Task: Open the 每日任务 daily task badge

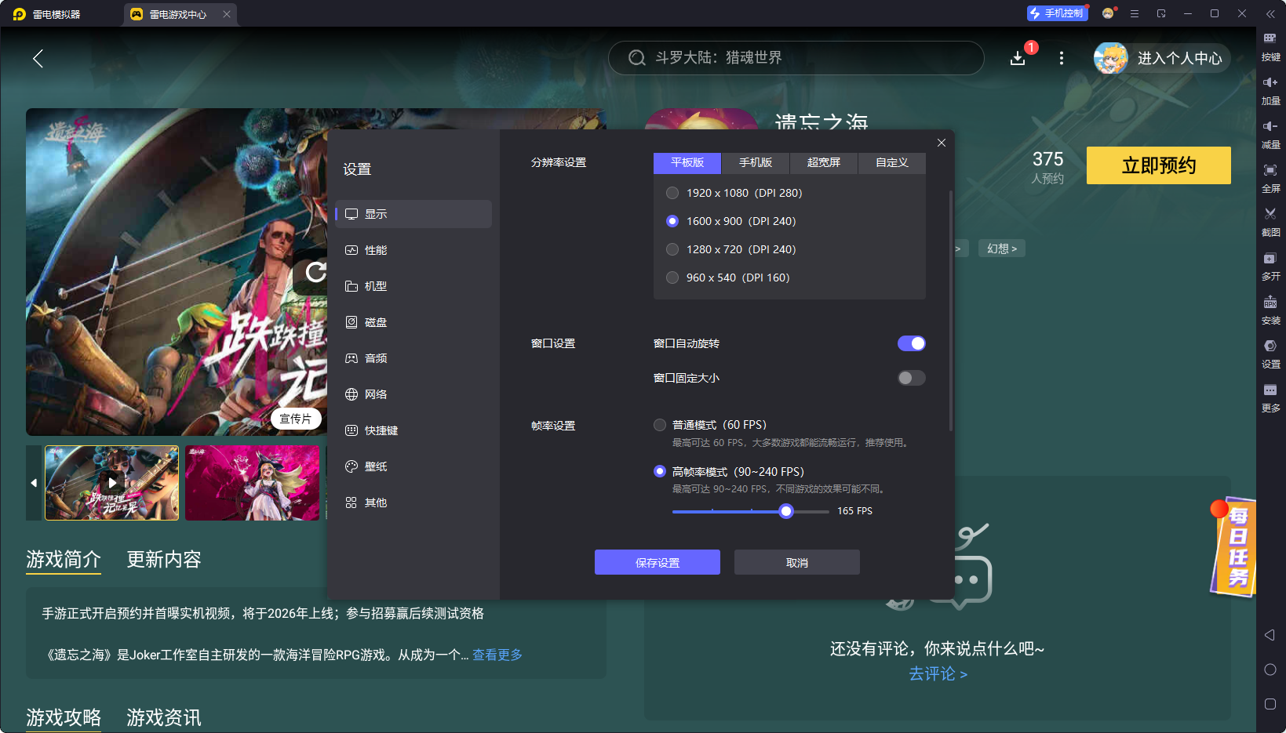Action: pos(1233,546)
